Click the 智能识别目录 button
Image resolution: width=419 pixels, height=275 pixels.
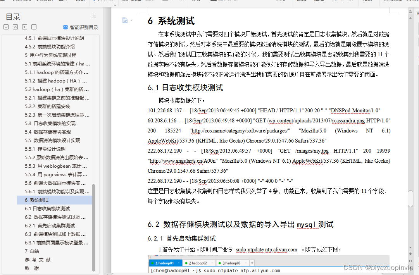point(81,27)
